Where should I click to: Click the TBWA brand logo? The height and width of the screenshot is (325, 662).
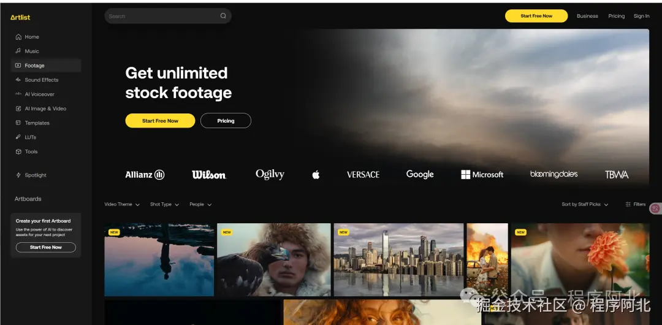pyautogui.click(x=617, y=175)
